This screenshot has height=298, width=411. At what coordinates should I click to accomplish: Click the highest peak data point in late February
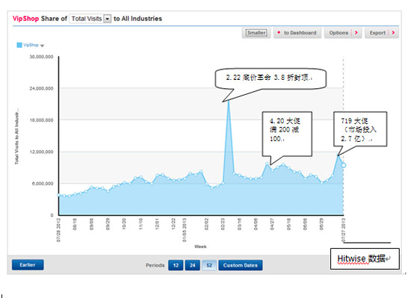coord(229,101)
